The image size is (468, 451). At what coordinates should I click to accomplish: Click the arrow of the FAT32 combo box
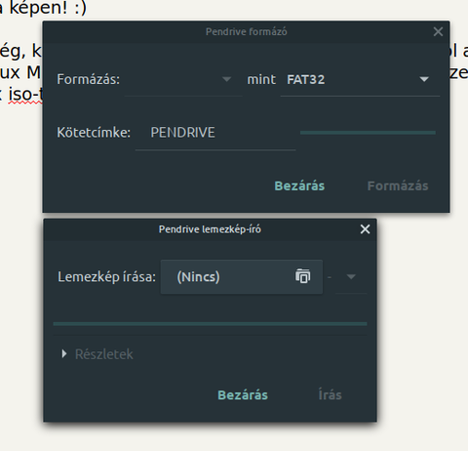pyautogui.click(x=424, y=79)
